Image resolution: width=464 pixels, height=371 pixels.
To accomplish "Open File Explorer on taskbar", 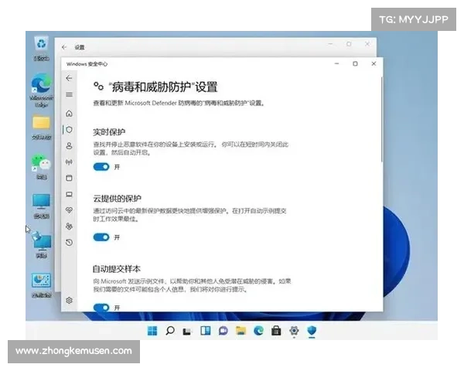I will pyautogui.click(x=241, y=331).
